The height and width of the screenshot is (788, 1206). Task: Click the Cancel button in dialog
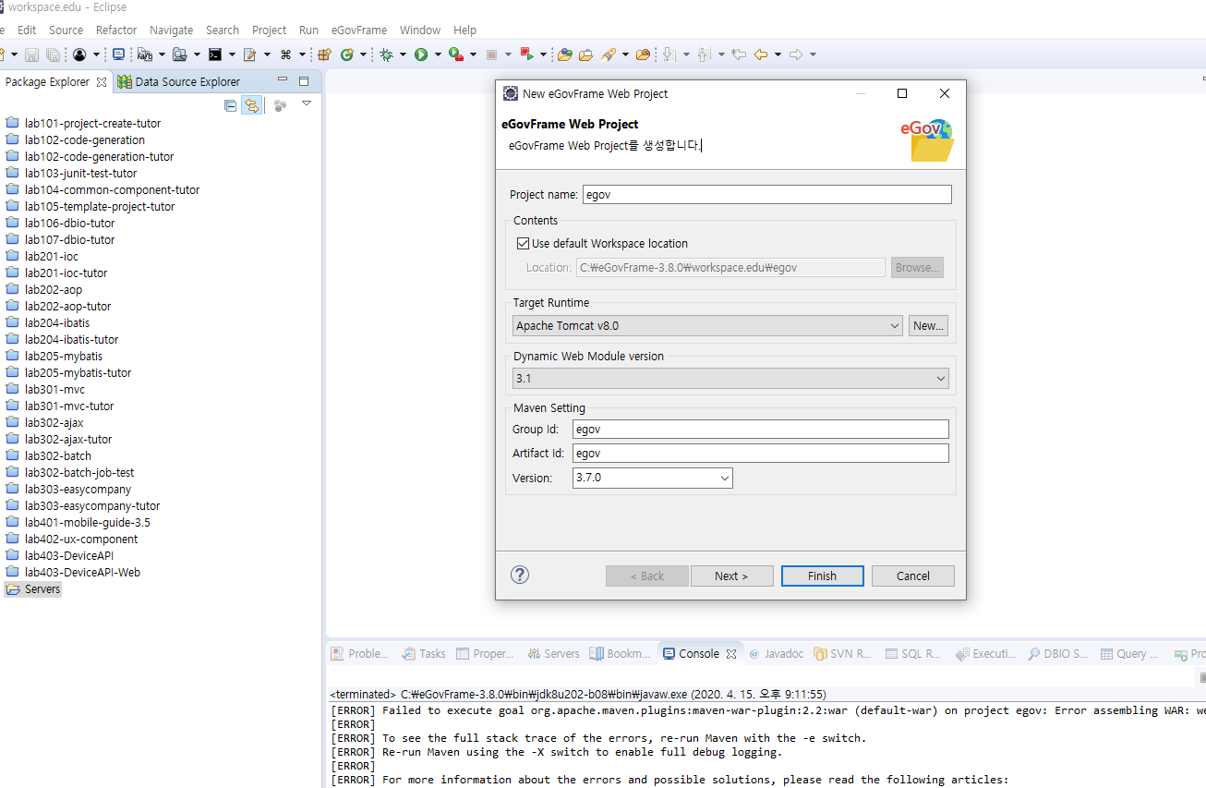[913, 576]
